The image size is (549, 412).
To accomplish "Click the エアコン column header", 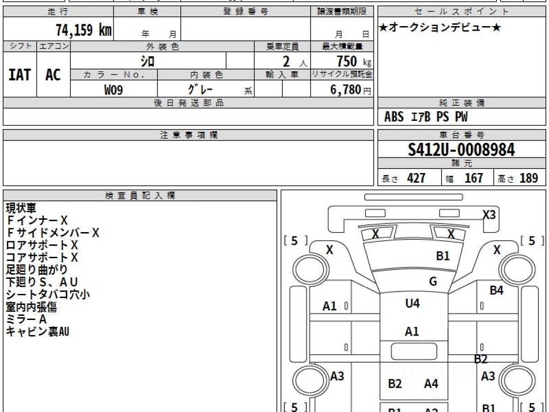I will [x=54, y=46].
